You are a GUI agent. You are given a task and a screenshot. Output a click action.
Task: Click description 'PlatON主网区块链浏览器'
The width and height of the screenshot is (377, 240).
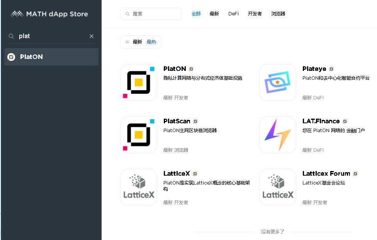coord(190,131)
